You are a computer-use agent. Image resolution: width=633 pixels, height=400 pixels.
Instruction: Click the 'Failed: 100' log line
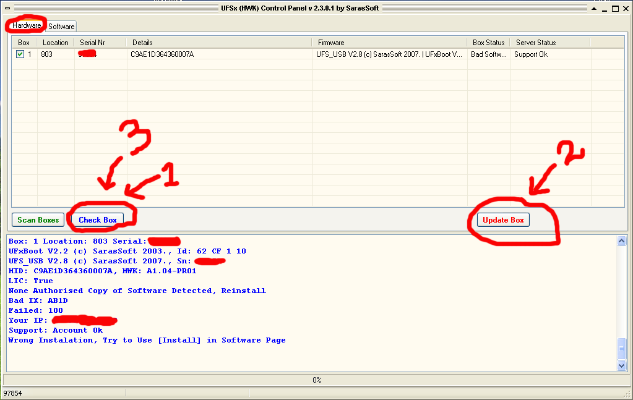(x=35, y=310)
